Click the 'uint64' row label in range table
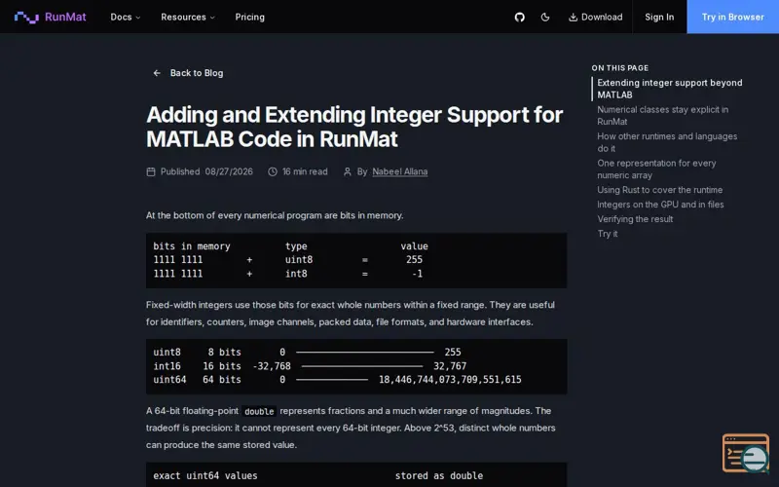The image size is (779, 487). (169, 380)
